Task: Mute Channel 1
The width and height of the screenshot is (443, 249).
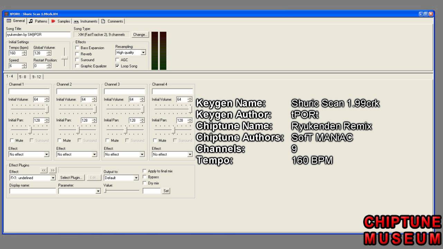Action: pos(12,140)
